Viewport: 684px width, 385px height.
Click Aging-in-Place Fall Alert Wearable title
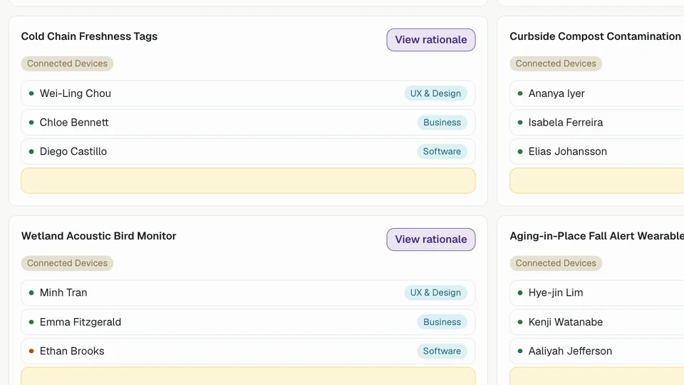(597, 236)
